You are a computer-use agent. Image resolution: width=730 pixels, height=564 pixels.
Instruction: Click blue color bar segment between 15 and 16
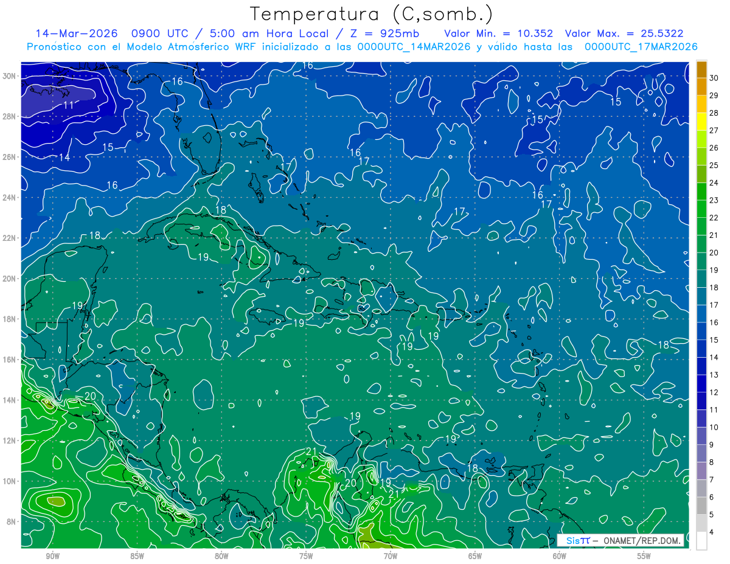[x=701, y=331]
